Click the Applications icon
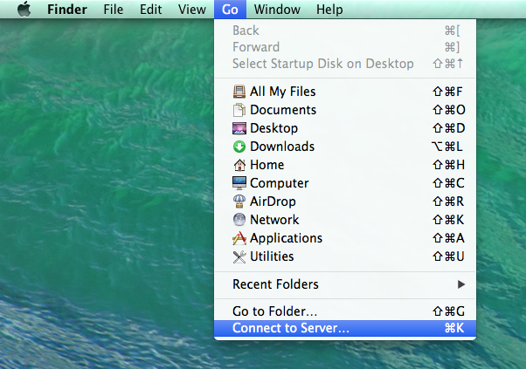The image size is (526, 369). [239, 238]
